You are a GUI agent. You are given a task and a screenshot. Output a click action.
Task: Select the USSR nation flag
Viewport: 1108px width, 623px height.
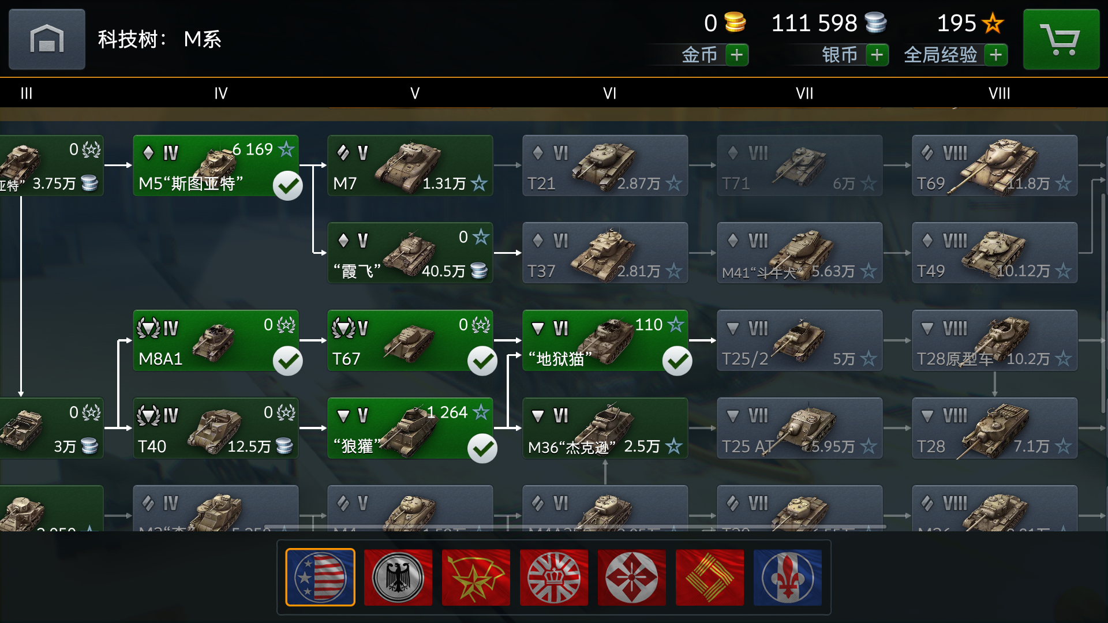coord(476,577)
